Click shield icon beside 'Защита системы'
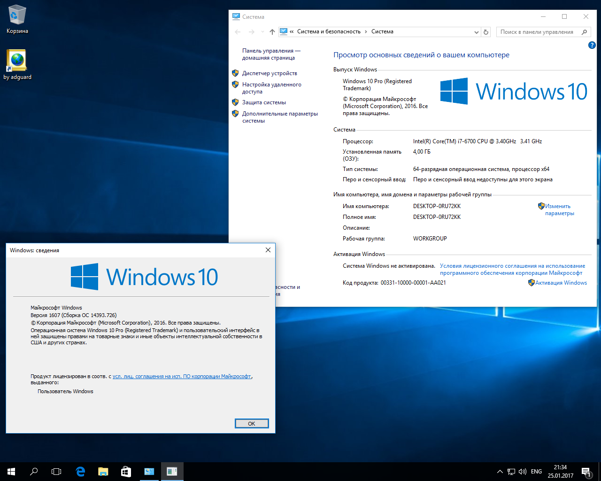 235,102
